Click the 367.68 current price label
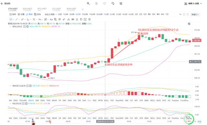Viewport: 207px width, 125px height. tap(197, 40)
